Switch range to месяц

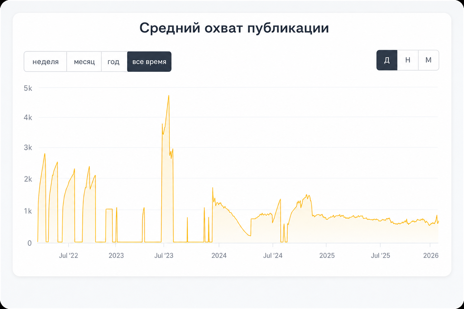(84, 62)
